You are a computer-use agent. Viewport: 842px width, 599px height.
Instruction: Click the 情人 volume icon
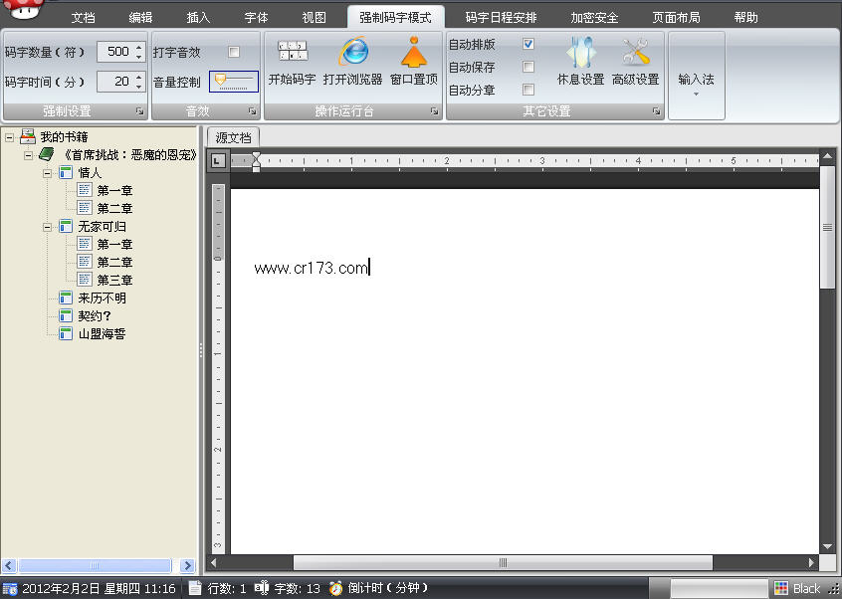(66, 172)
